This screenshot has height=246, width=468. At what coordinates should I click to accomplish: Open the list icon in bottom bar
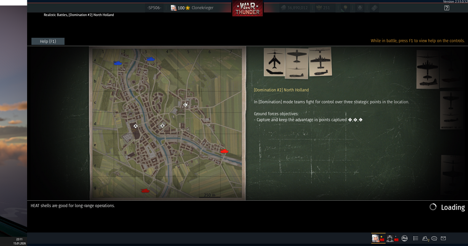[416, 238]
